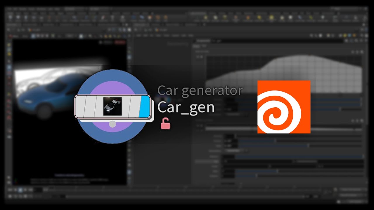This screenshot has width=374, height=210.
Task: Select the car thumbnail inside the Car_gen node
Action: [112, 106]
